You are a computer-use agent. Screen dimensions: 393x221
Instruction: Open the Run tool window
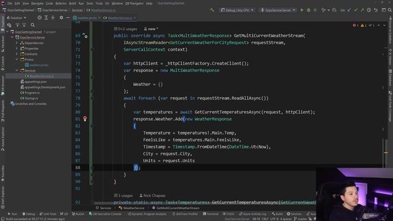pyautogui.click(x=12, y=214)
